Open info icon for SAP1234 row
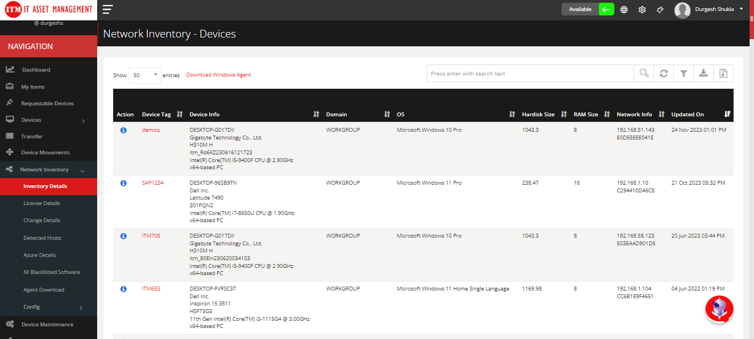The width and height of the screenshot is (754, 339). (x=124, y=183)
